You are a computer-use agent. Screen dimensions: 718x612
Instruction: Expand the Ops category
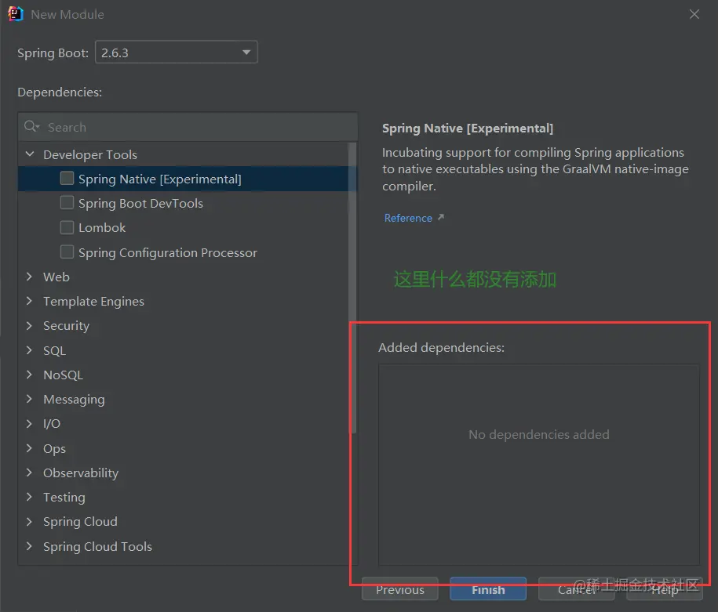pyautogui.click(x=29, y=447)
